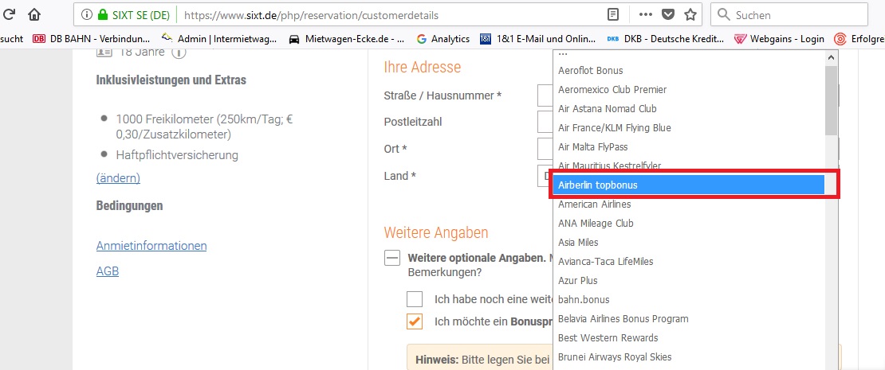Pick Avianca-Taca LifeMiles entry
This screenshot has width=885, height=370.
[688, 261]
